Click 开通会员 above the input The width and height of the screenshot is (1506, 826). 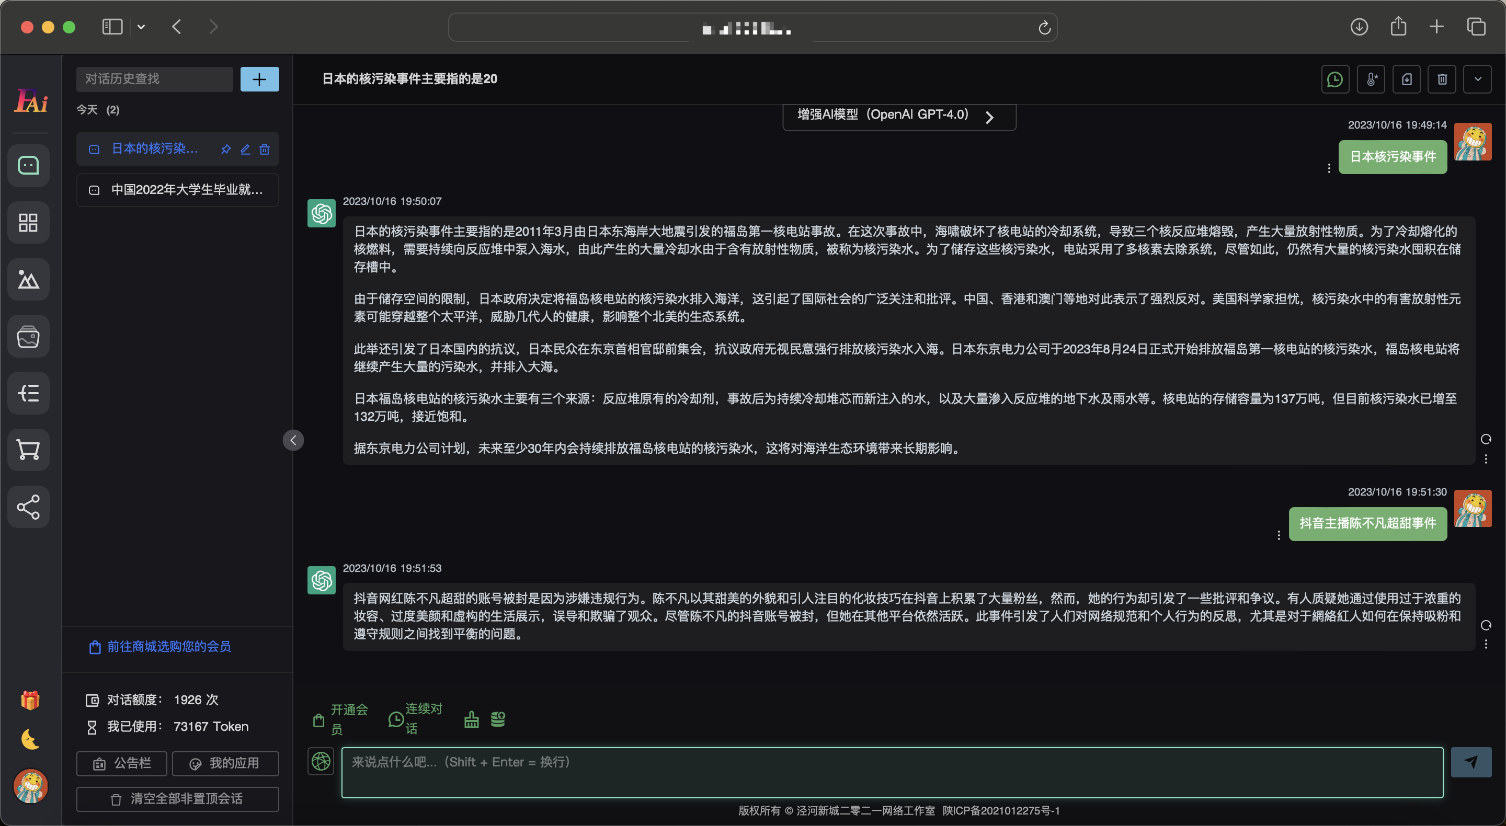point(341,719)
